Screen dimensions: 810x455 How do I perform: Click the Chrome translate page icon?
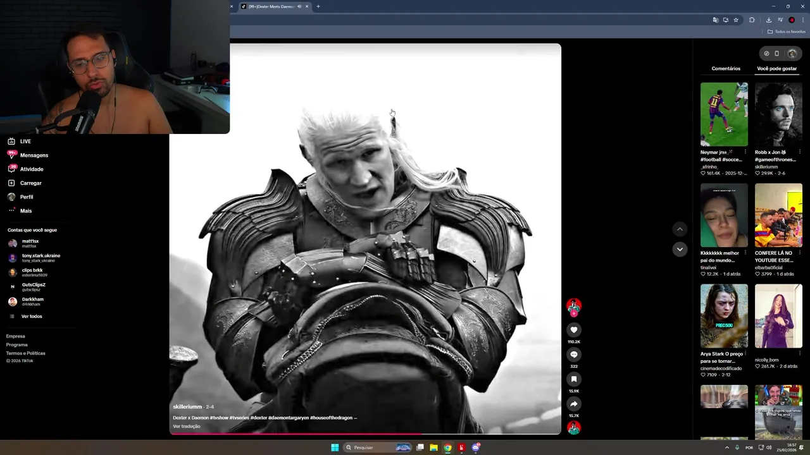[716, 20]
